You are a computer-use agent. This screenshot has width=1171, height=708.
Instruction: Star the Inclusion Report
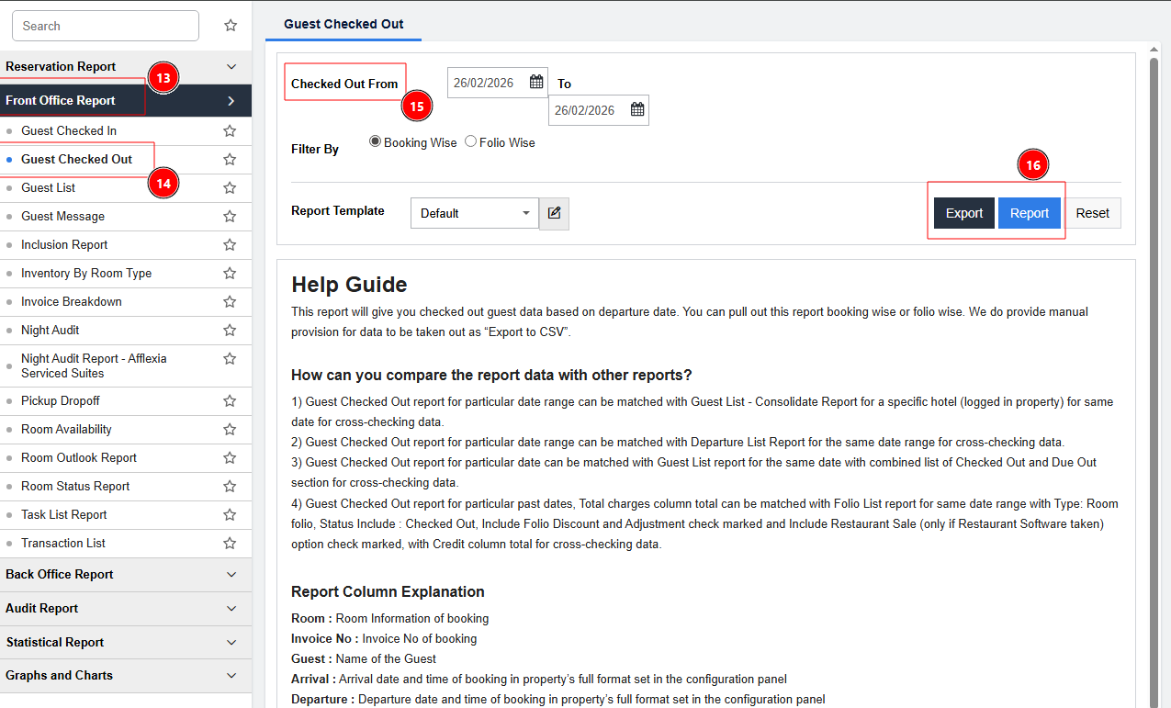(x=230, y=245)
